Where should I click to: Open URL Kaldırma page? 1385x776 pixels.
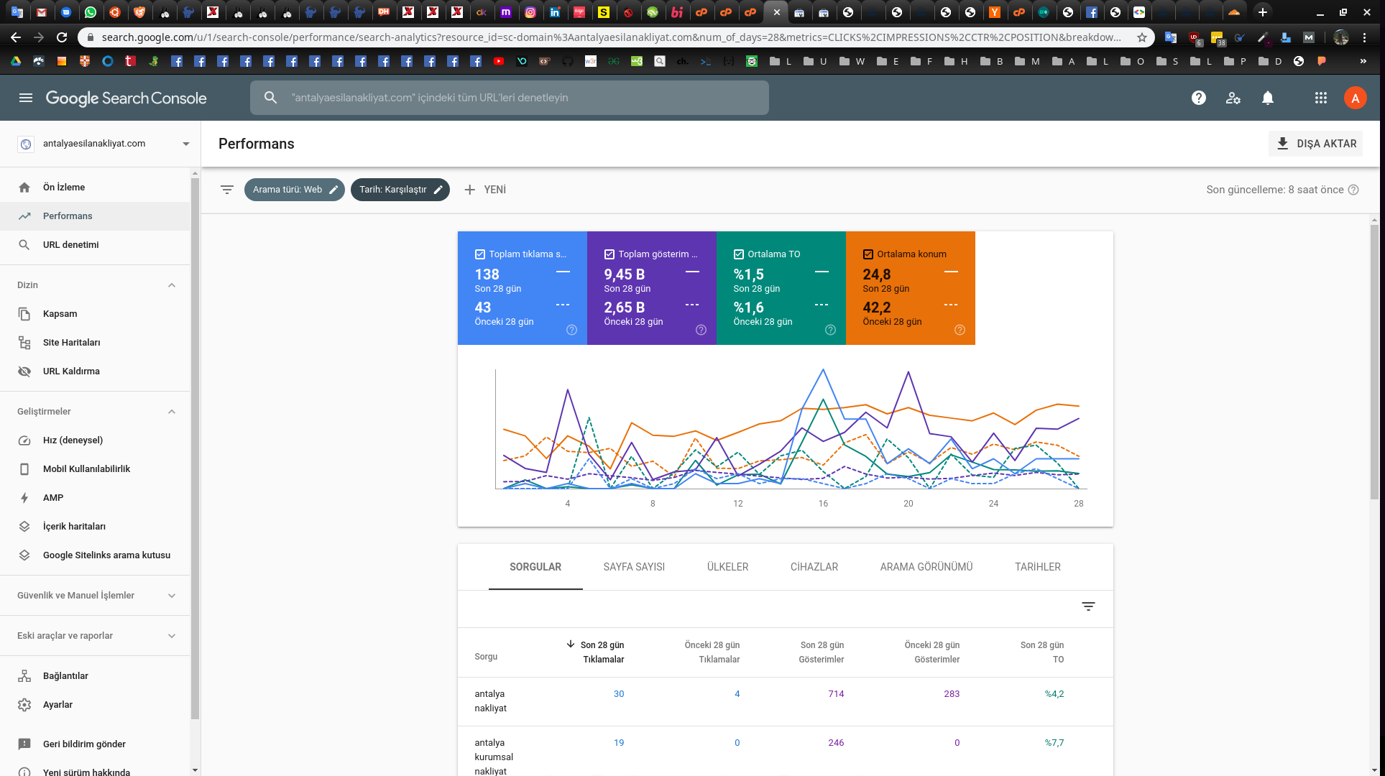point(96,371)
